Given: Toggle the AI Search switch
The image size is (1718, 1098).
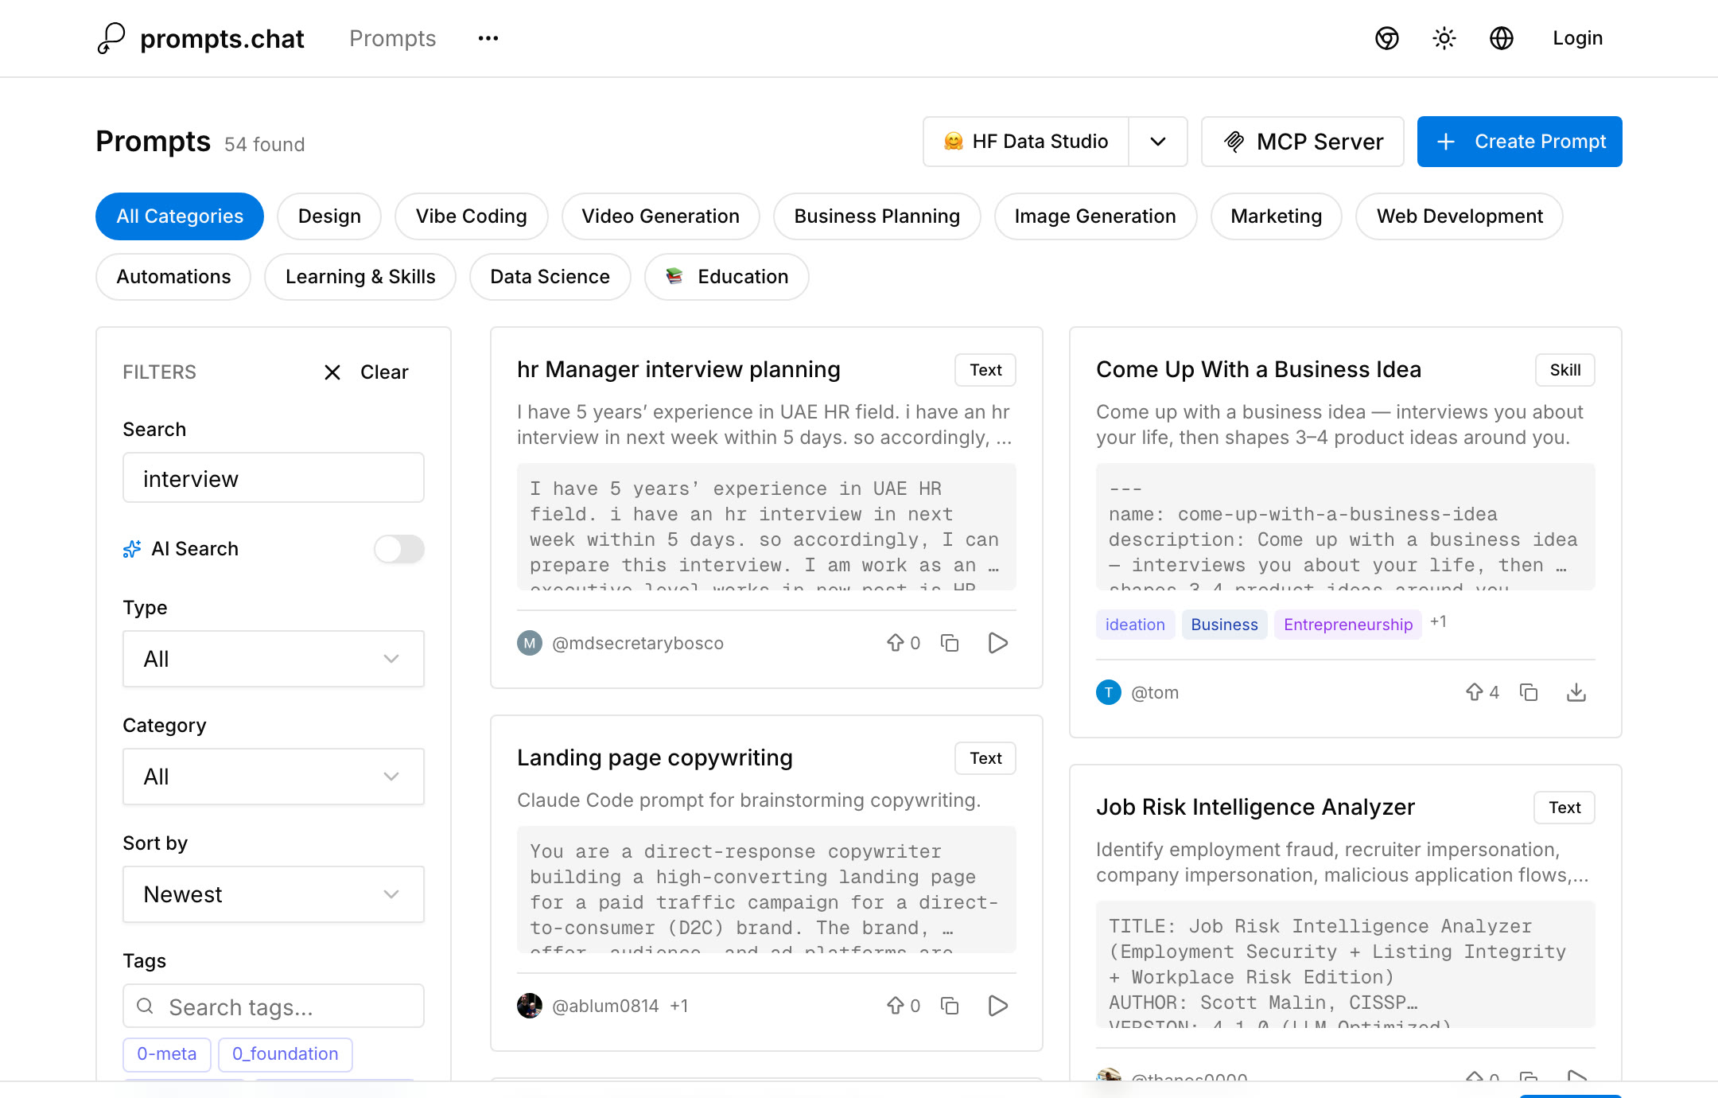Looking at the screenshot, I should click(x=399, y=549).
